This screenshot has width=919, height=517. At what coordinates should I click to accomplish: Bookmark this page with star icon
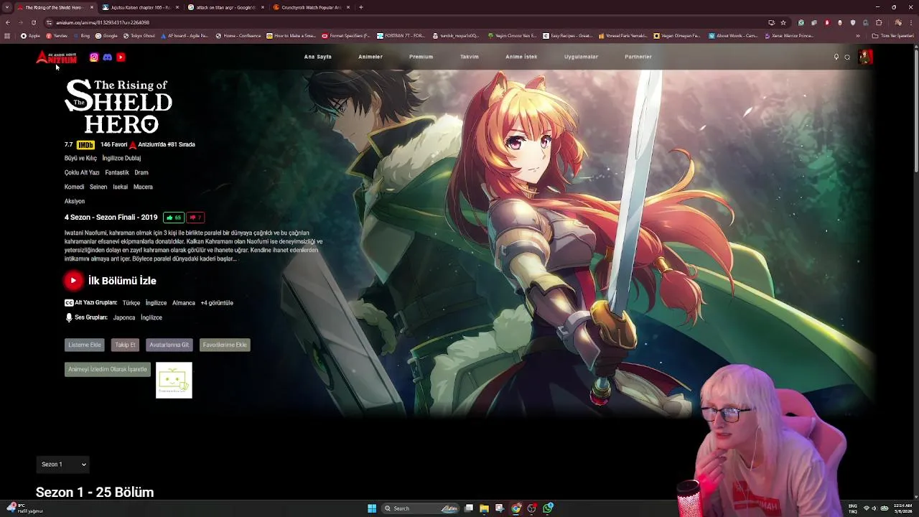tap(783, 22)
